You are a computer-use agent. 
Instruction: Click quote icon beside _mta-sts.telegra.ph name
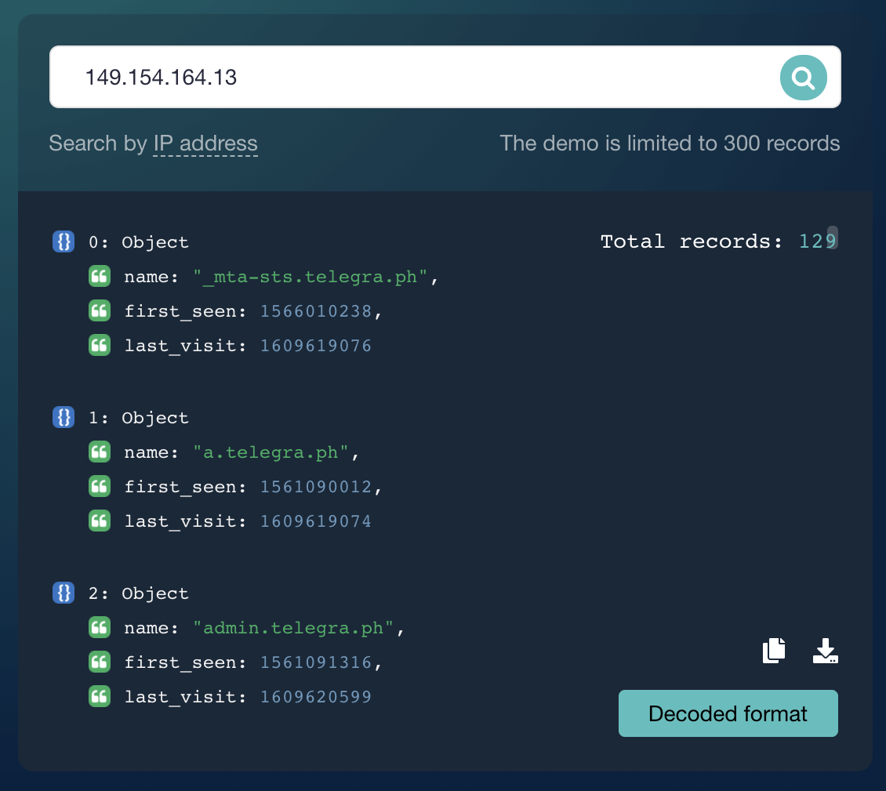coord(100,277)
